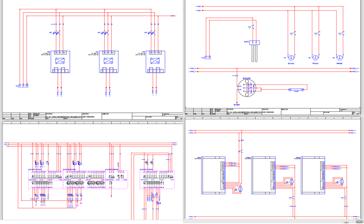Image resolution: width=364 pixels, height=224 pixels.
Task: Select the middle power supply converter block
Action: pyautogui.click(x=109, y=61)
